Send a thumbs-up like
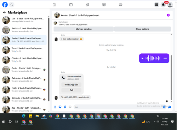This screenshot has height=130, width=177. click(x=170, y=107)
